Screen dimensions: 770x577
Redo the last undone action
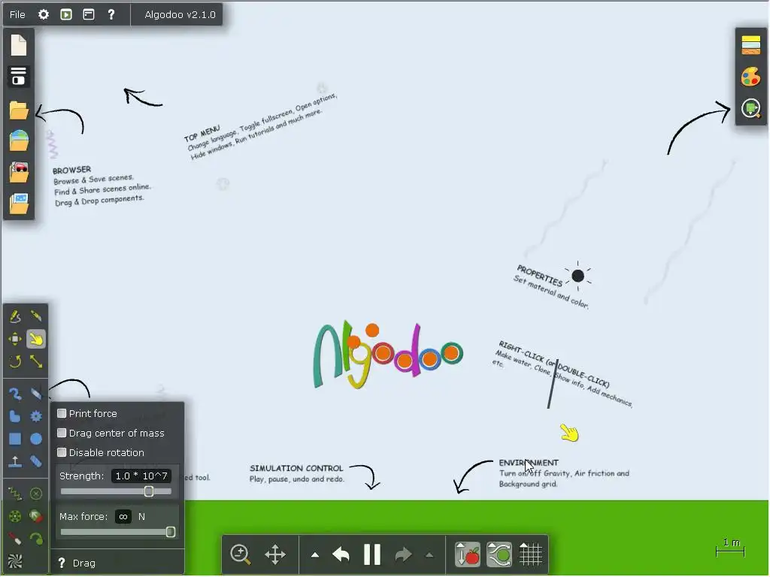pyautogui.click(x=403, y=555)
